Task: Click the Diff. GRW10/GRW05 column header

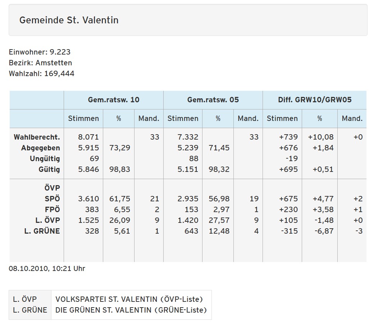Action: (315, 100)
